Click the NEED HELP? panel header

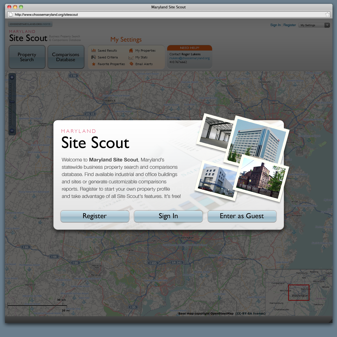190,48
